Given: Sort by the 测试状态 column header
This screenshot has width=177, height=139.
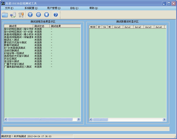Looking at the screenshot, I should click(x=41, y=26).
